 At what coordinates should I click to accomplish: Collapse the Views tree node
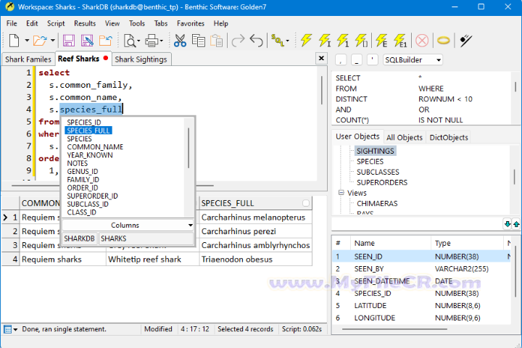341,194
